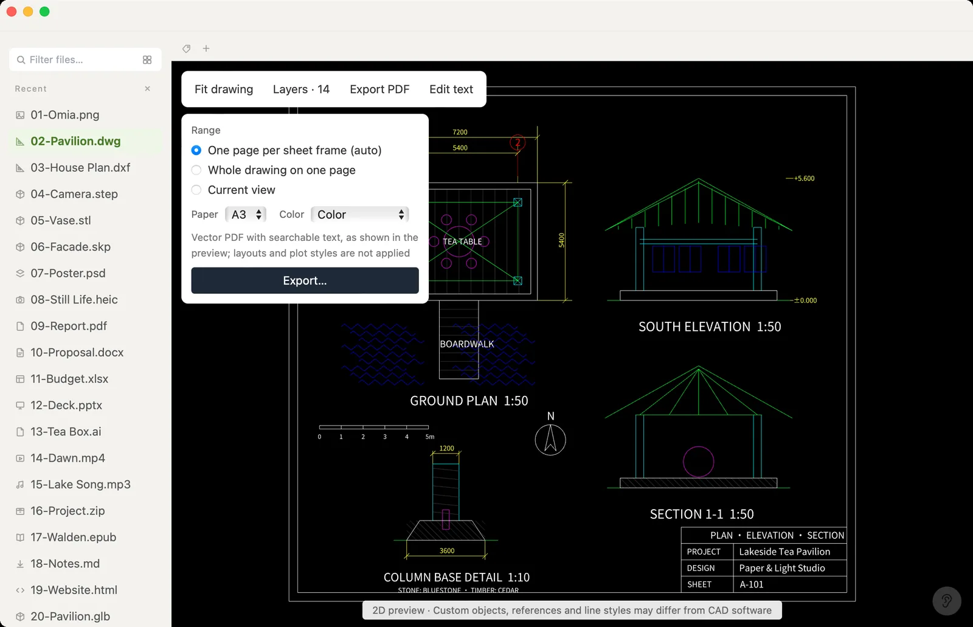Click the drawing icon beside 03-House Plan.dxf
The height and width of the screenshot is (627, 973).
coord(20,168)
